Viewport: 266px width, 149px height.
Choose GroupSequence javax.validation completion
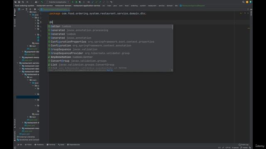110,49
